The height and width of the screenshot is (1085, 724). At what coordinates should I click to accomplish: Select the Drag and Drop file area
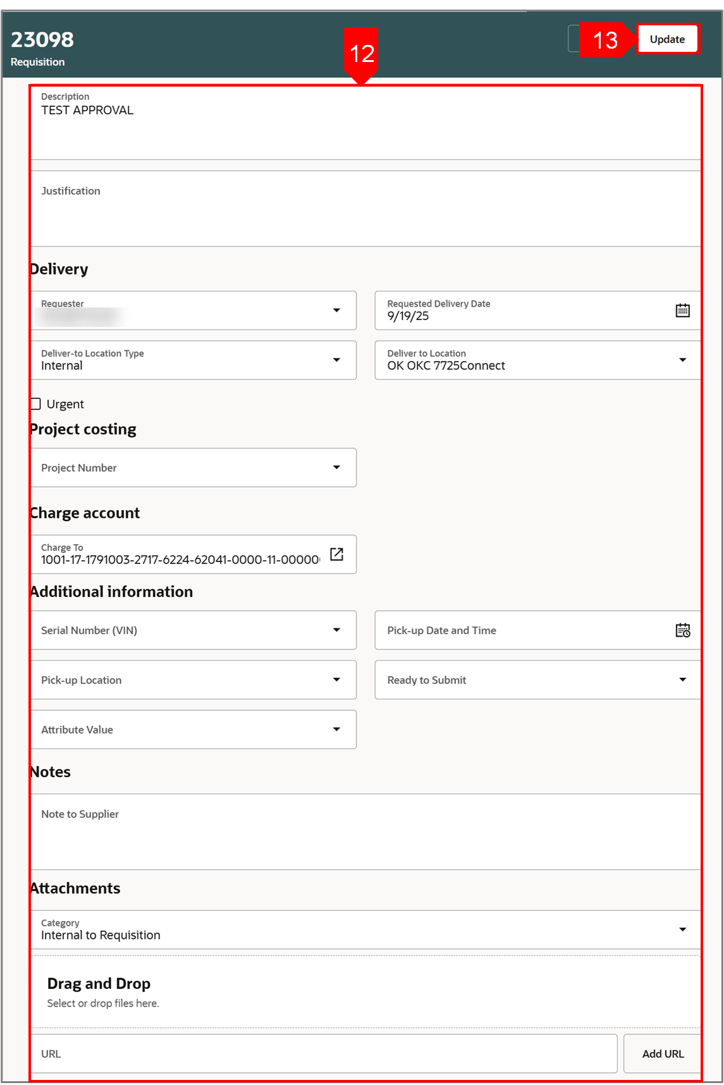365,991
